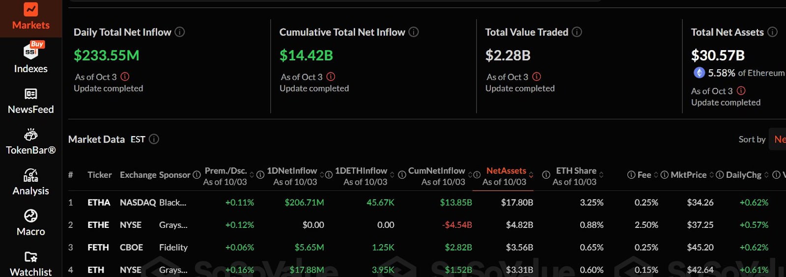Open the Sort by selector
Screen dimensions: 786x277
[779, 139]
